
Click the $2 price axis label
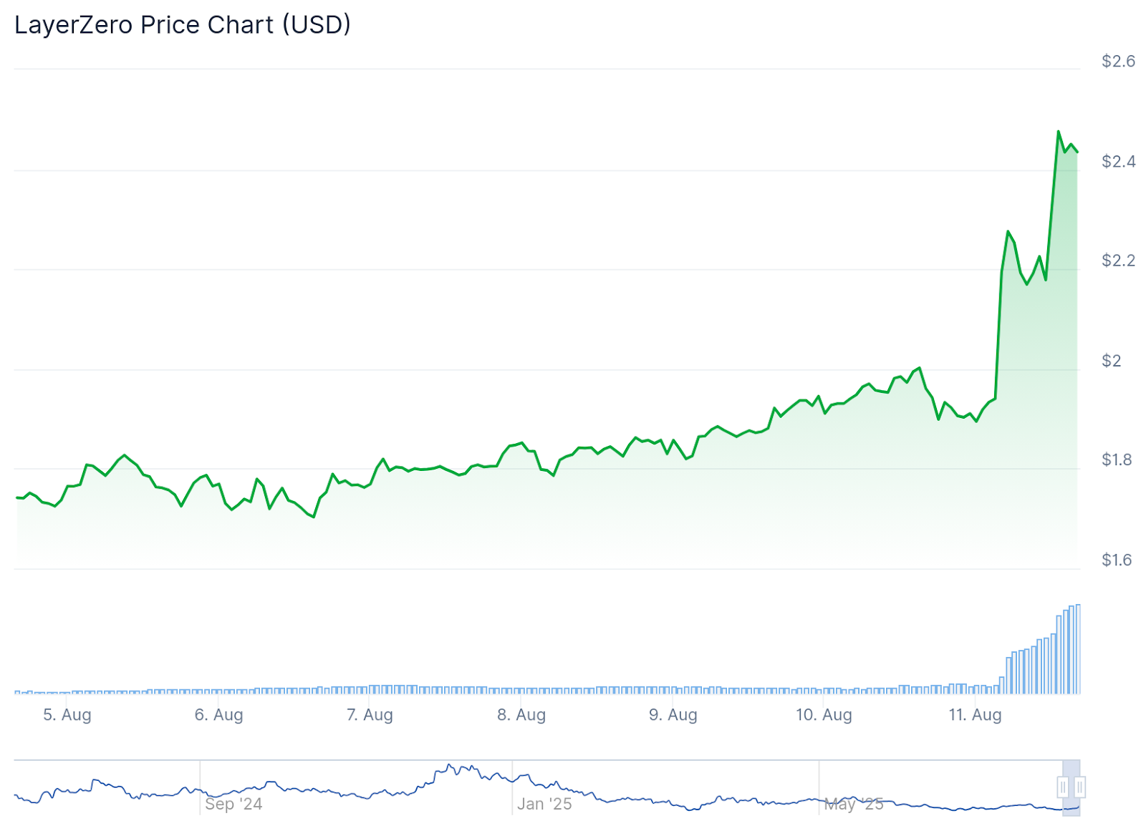(x=1112, y=361)
